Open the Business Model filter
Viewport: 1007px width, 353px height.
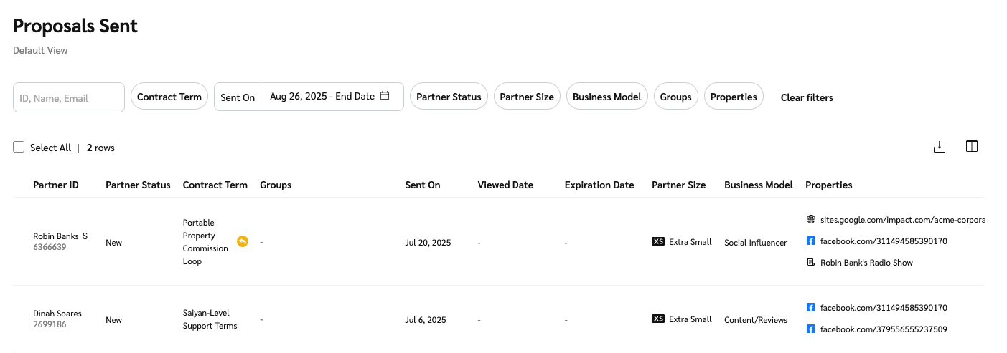[x=606, y=97]
